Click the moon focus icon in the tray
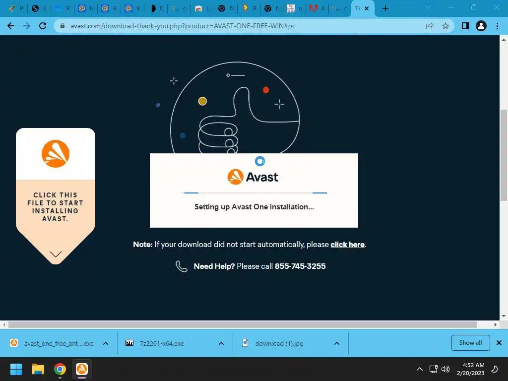The image size is (508, 381). click(x=495, y=369)
